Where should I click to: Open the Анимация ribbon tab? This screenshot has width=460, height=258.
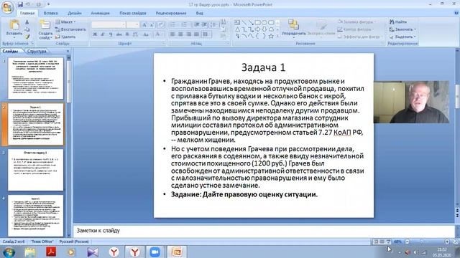100,13
